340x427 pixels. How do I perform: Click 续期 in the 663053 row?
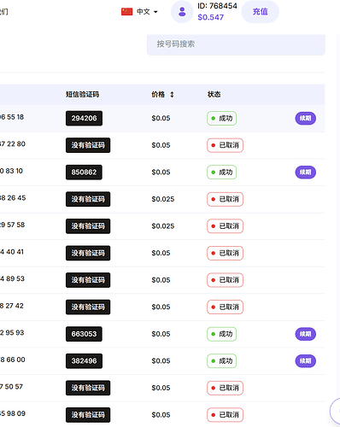305,334
